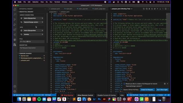This screenshot has height=103, width=183.
Task: Click the pull request Title input field
Action: (x=32, y=41)
